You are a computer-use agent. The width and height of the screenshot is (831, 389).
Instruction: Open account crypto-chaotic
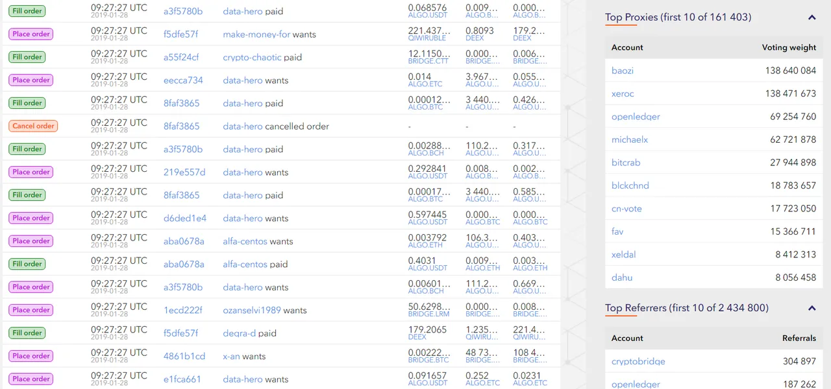(252, 57)
